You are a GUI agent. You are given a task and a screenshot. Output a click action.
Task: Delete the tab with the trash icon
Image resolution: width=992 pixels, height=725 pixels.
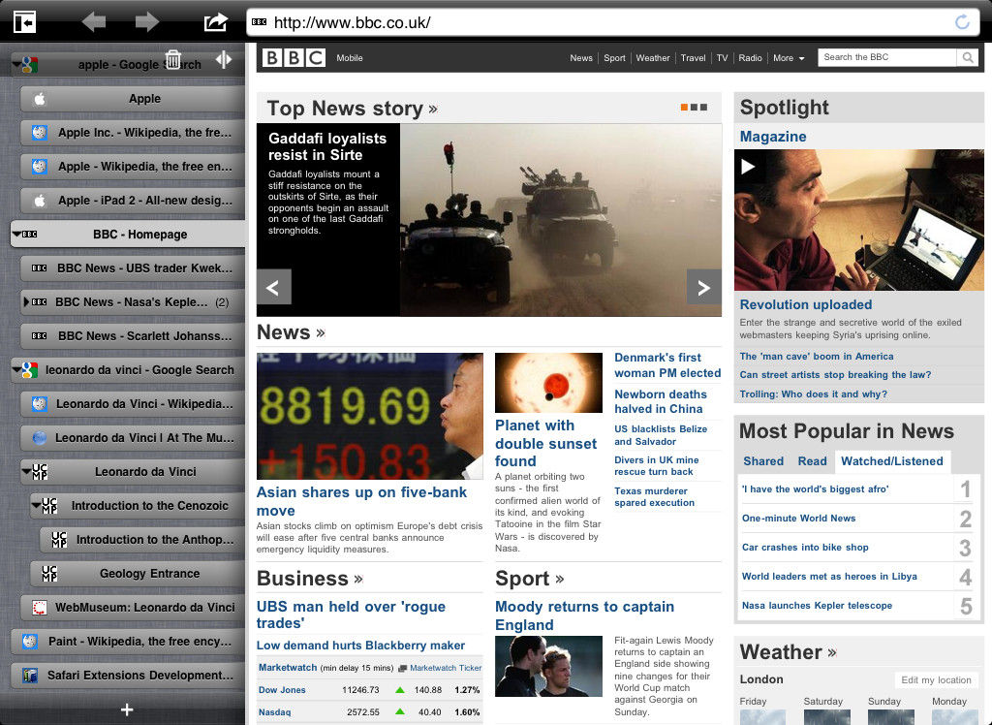[x=173, y=59]
